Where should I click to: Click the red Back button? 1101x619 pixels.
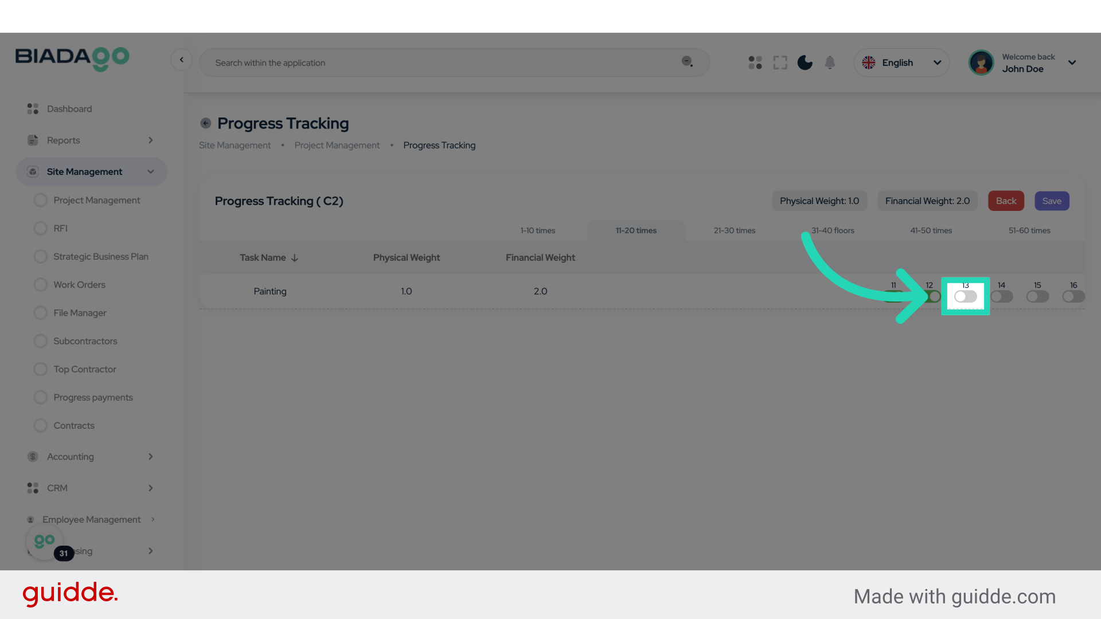pyautogui.click(x=1006, y=201)
